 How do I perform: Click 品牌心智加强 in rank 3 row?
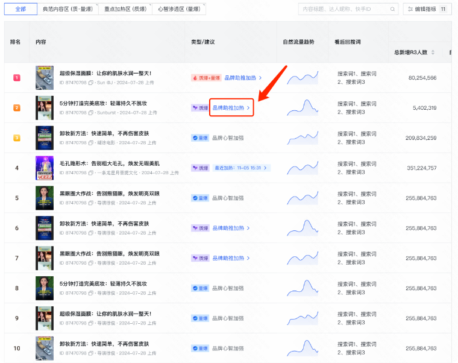click(228, 138)
